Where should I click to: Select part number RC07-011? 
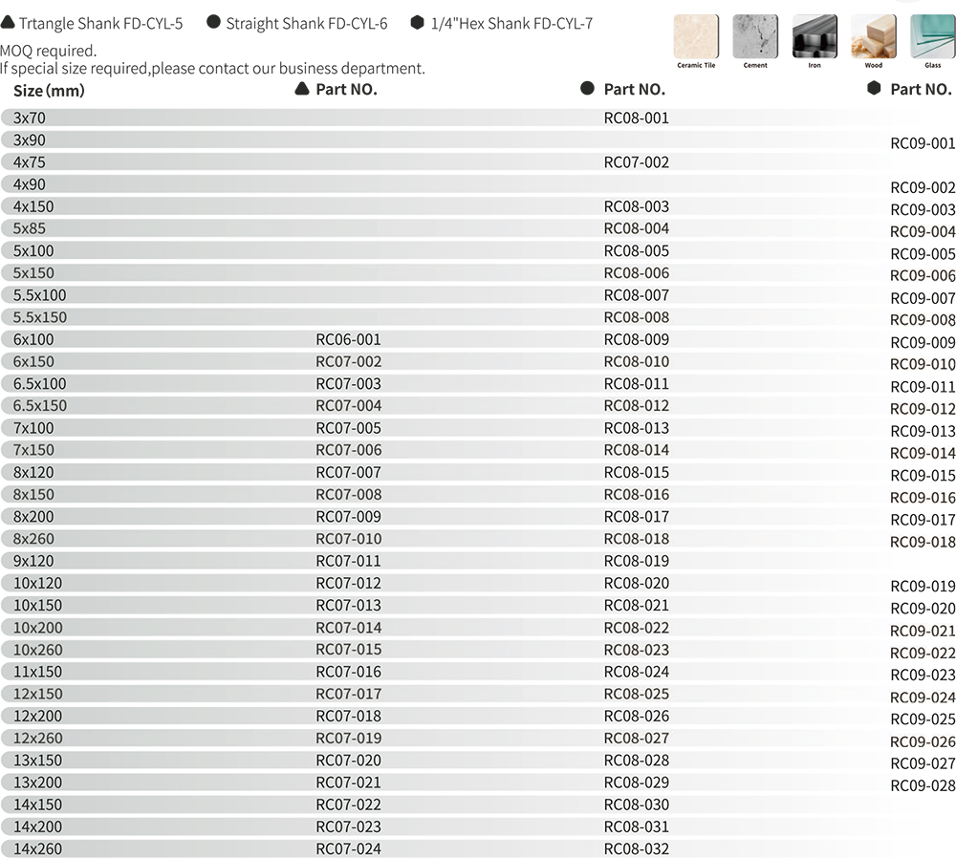coord(348,561)
